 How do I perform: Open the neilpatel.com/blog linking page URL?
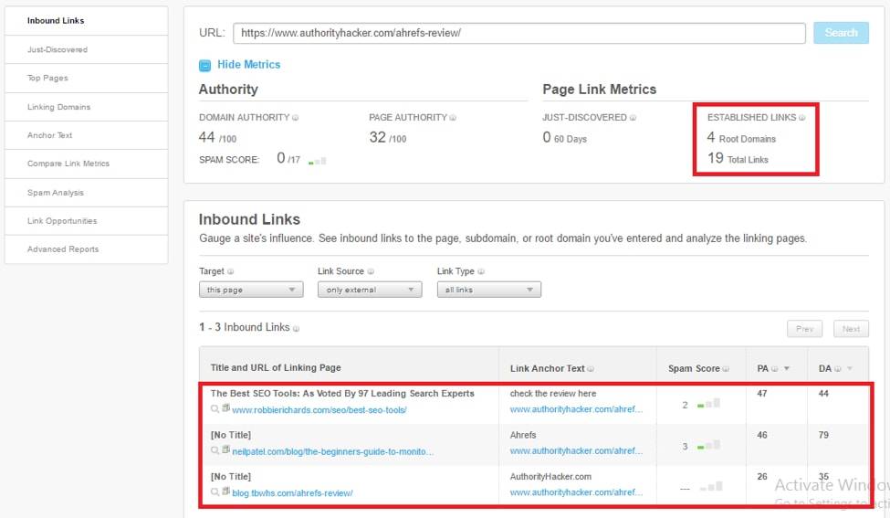point(332,451)
